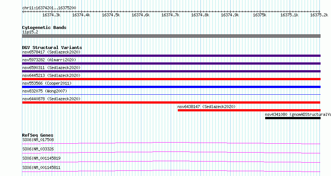Select the nsv5973282 (Almarri2020) variant label
Viewport: 331px width, 176px height.
pos(49,60)
